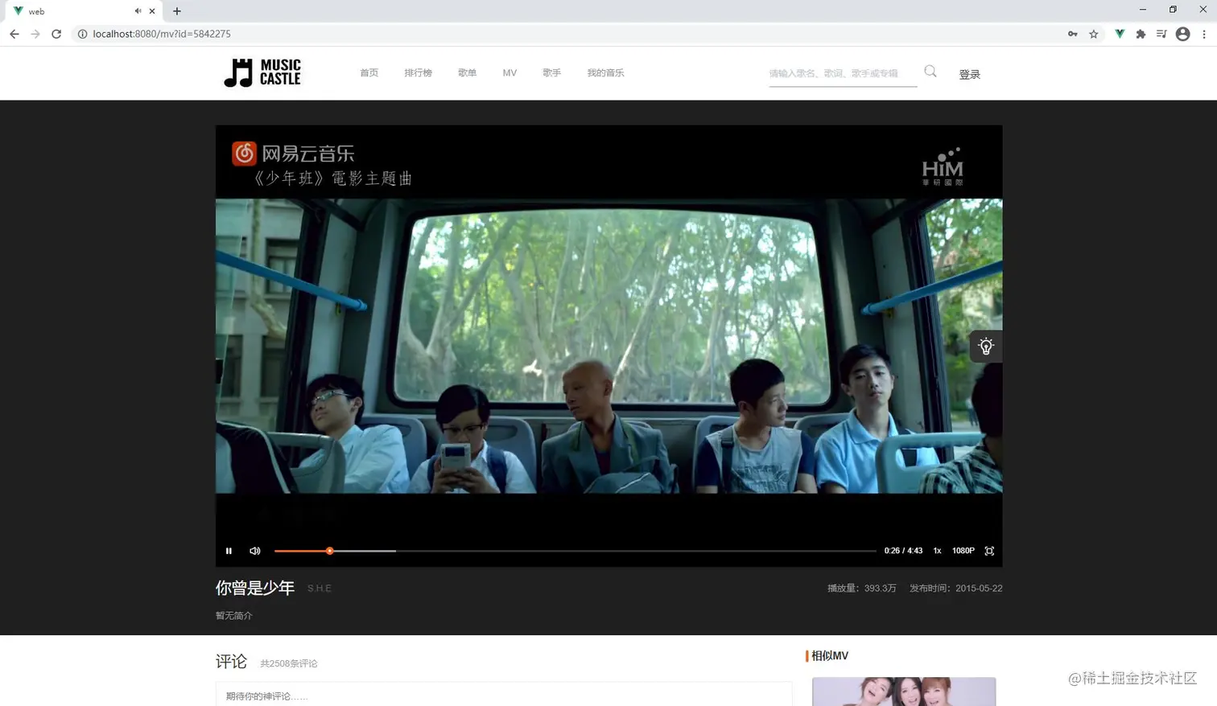Click the browser address bar URL
Screen dimensions: 1217x706
click(x=162, y=34)
